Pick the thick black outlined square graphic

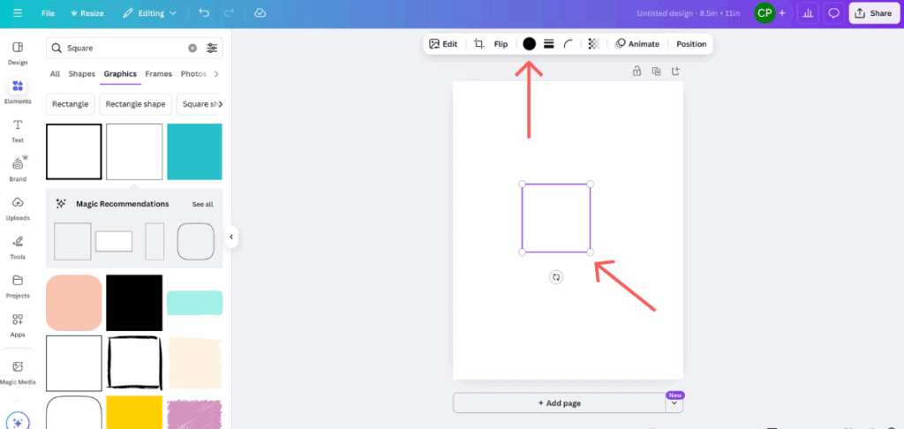pos(74,152)
